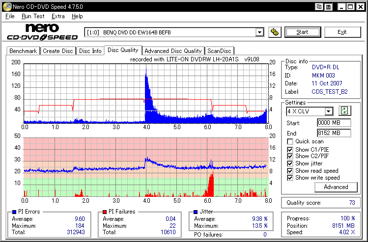Uncheck Show C1/PIE
The width and height of the screenshot is (368, 242).
click(x=290, y=150)
